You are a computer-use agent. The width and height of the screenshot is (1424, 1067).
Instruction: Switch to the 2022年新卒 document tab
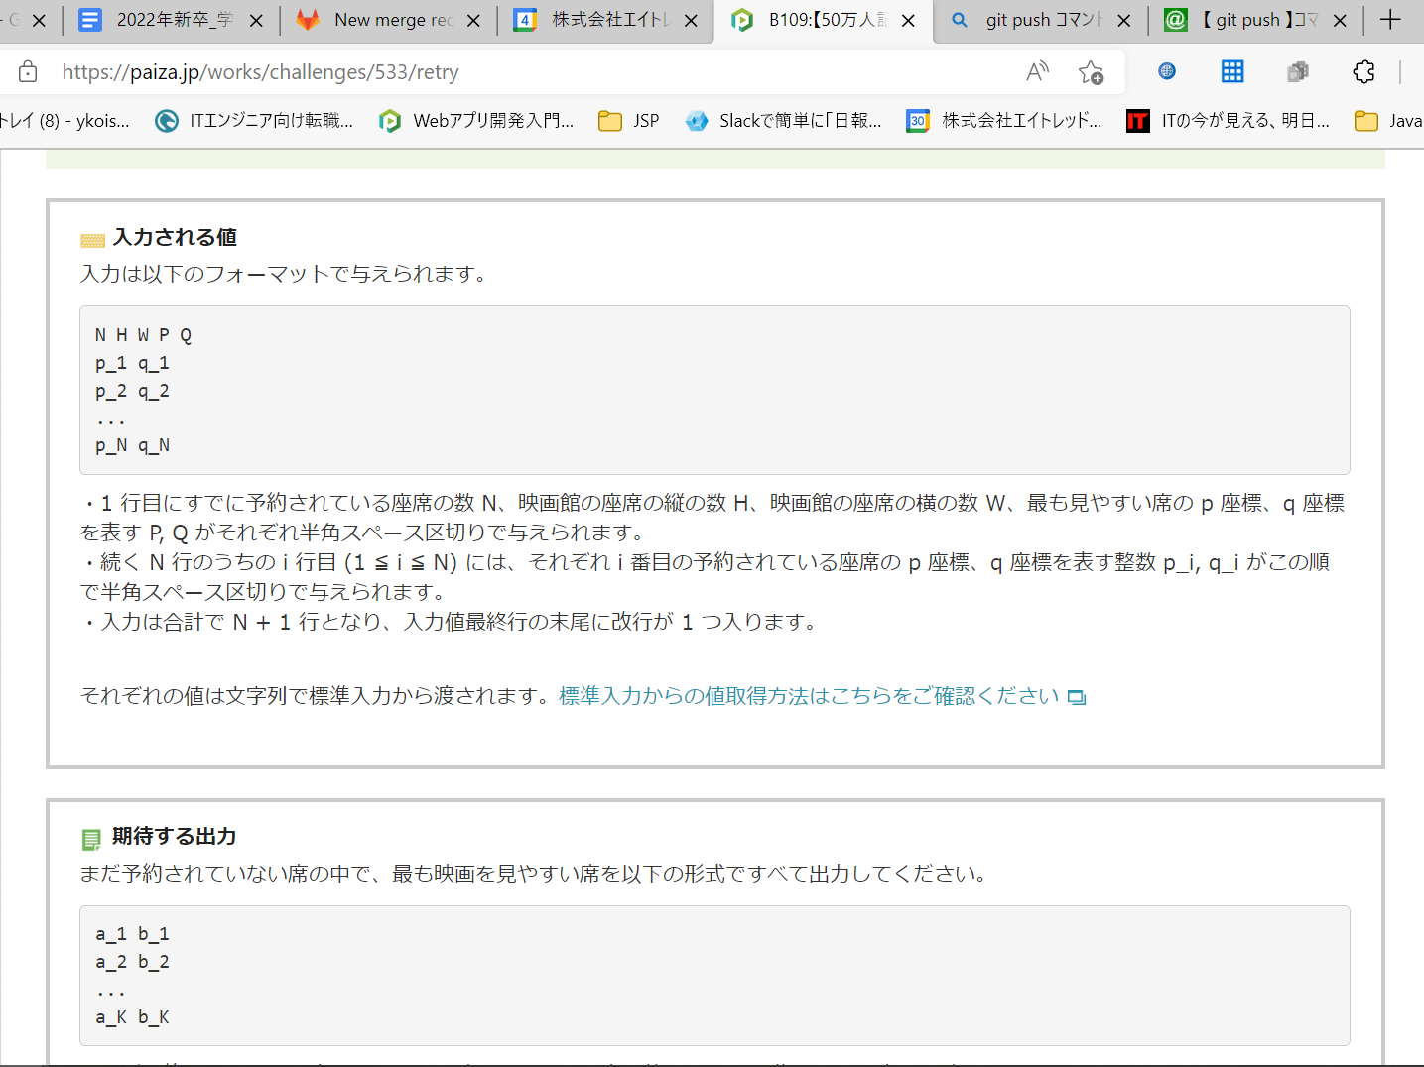pyautogui.click(x=169, y=20)
